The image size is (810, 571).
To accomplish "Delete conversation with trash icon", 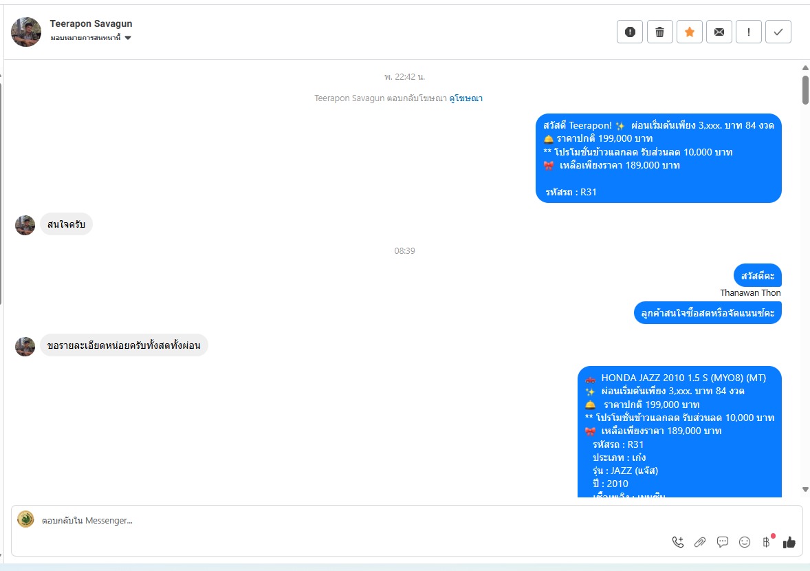I will 659,32.
